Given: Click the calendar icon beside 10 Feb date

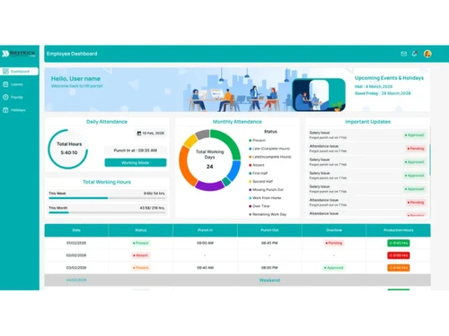Looking at the screenshot, I should click(139, 134).
